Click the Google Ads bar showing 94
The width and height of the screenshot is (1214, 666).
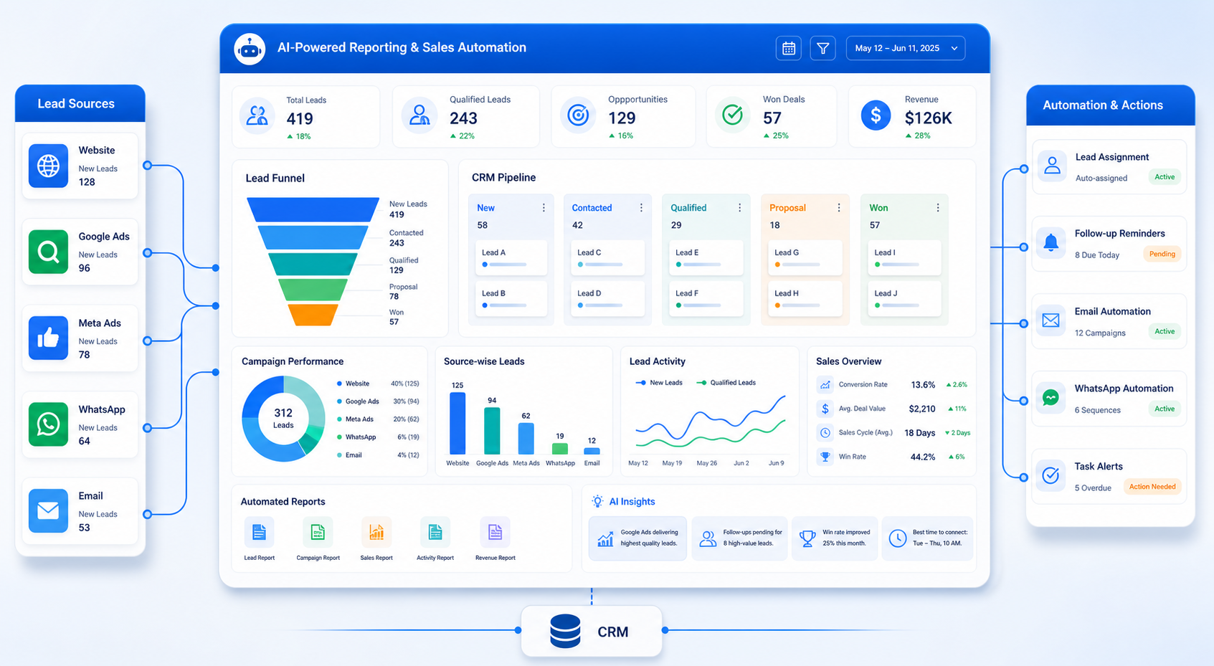point(492,431)
